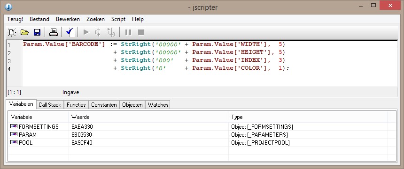Click the type Object [_PROJECTPOOL]
404x169 pixels.
tap(261, 142)
